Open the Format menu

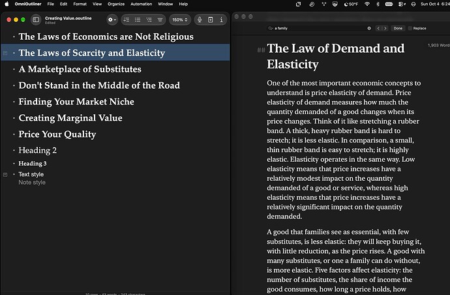point(80,4)
